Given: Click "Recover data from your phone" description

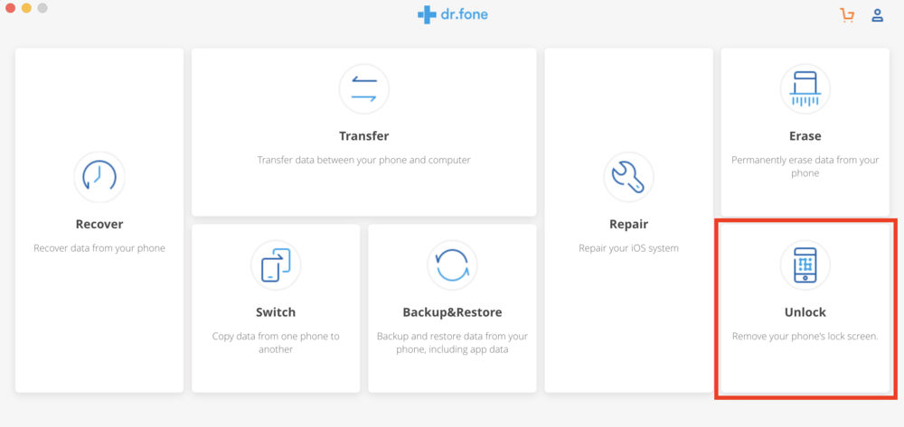Looking at the screenshot, I should [x=99, y=248].
